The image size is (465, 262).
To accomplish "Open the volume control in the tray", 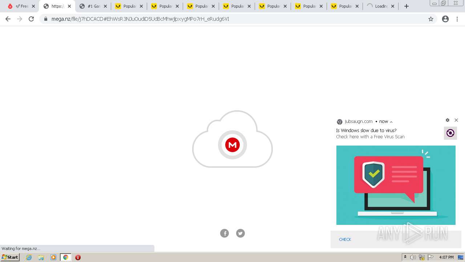I will pos(413,257).
